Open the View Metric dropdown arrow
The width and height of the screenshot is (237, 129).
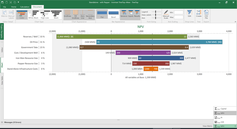(x=235, y=126)
